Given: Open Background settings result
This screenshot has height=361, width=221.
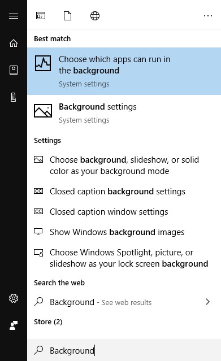Looking at the screenshot, I should pos(124,113).
